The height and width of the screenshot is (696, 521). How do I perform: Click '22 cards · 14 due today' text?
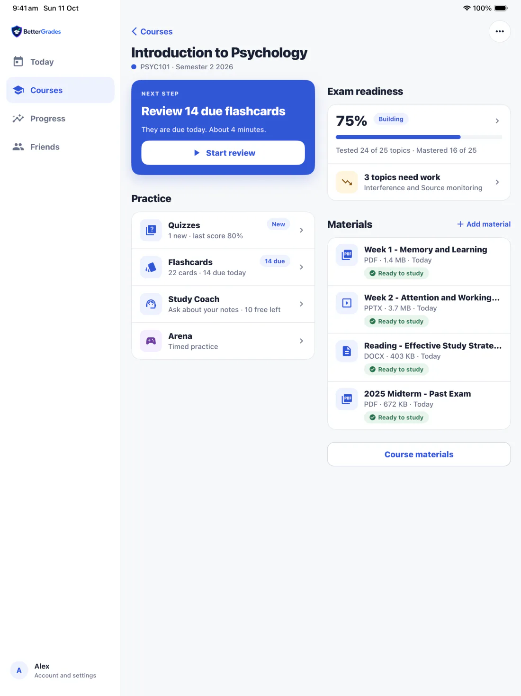[x=207, y=273]
